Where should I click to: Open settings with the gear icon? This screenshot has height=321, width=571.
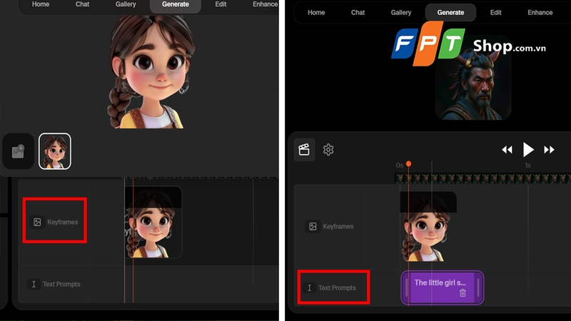(328, 150)
